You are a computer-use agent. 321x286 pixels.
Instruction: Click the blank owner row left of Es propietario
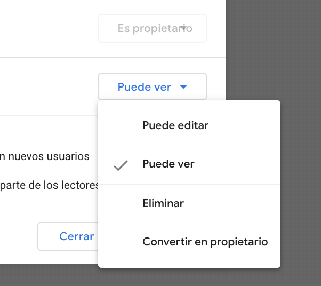pos(48,28)
